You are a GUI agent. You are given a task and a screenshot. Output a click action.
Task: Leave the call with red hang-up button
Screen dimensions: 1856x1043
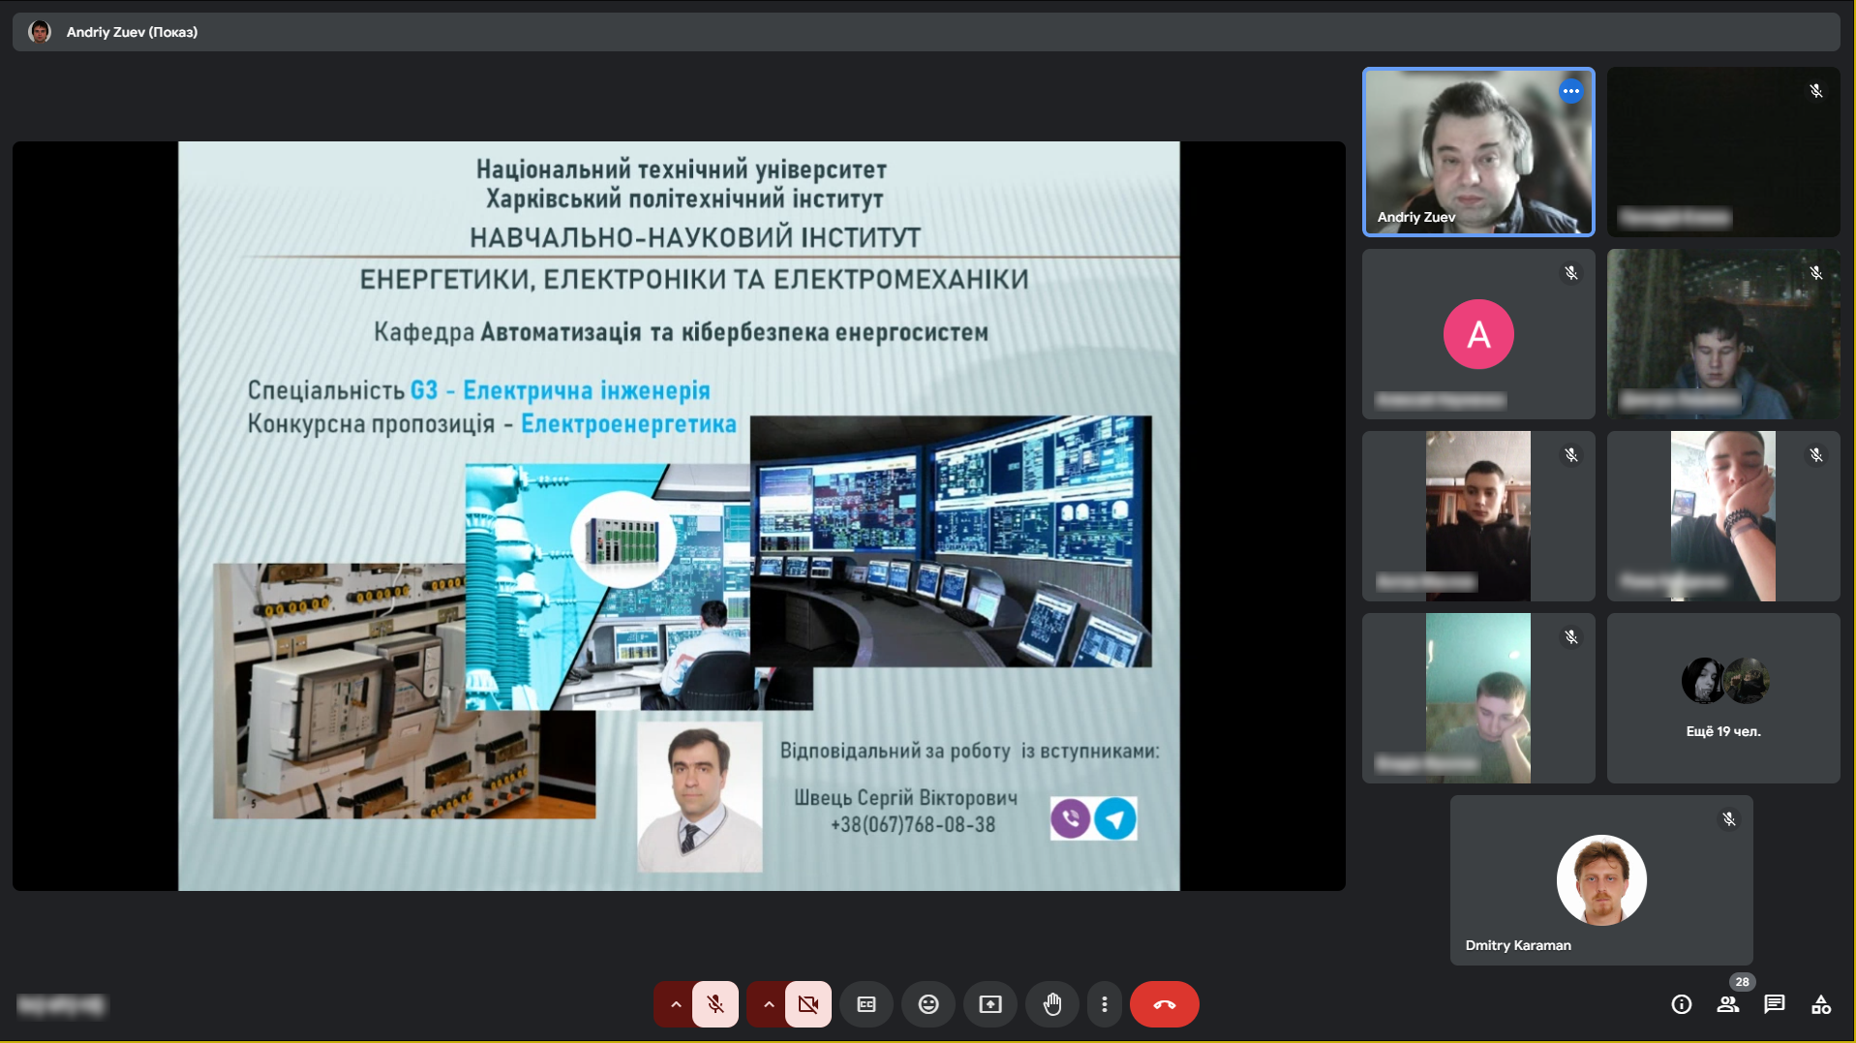[x=1165, y=1004]
